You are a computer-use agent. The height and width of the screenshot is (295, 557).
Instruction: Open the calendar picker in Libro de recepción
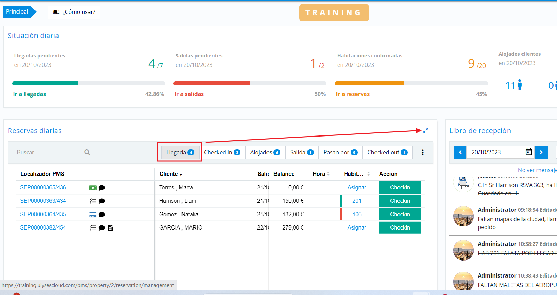tap(528, 152)
